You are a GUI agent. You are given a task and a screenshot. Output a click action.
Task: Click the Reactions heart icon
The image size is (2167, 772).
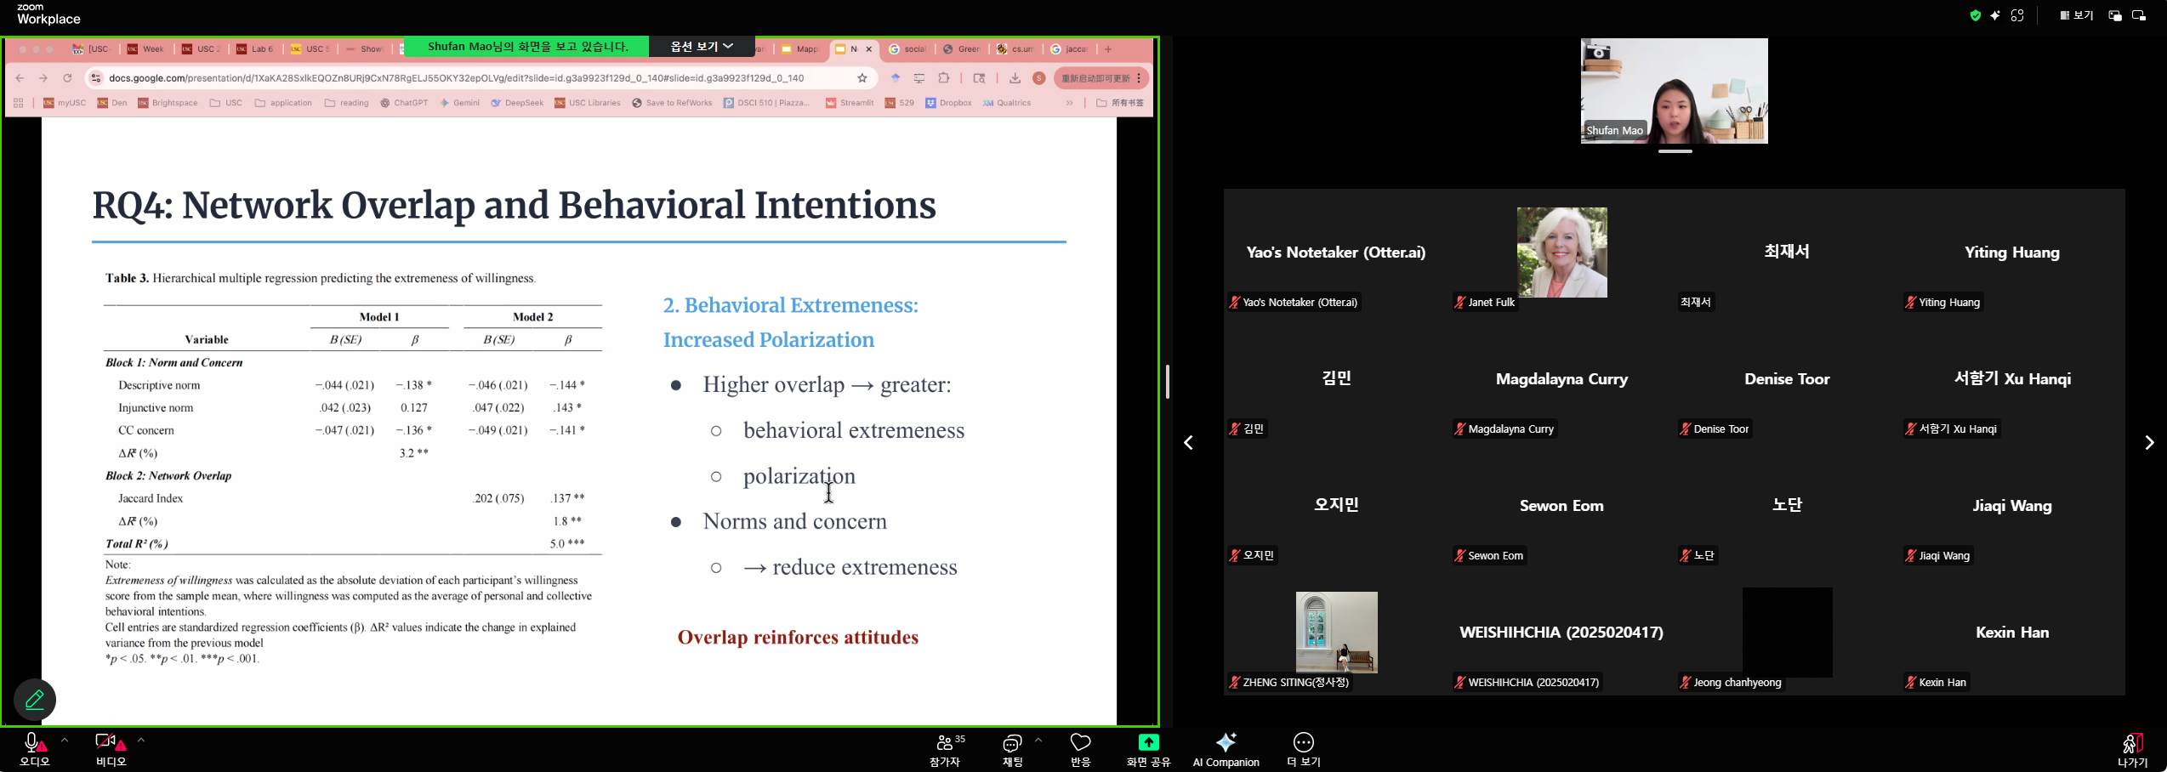pyautogui.click(x=1080, y=750)
